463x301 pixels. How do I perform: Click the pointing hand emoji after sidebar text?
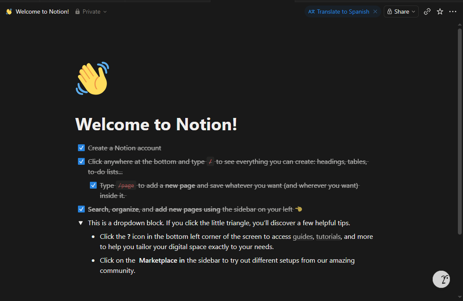tap(299, 209)
